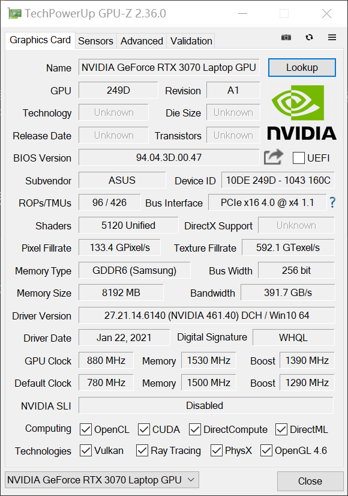
Task: Click the Lookup button
Action: click(302, 67)
